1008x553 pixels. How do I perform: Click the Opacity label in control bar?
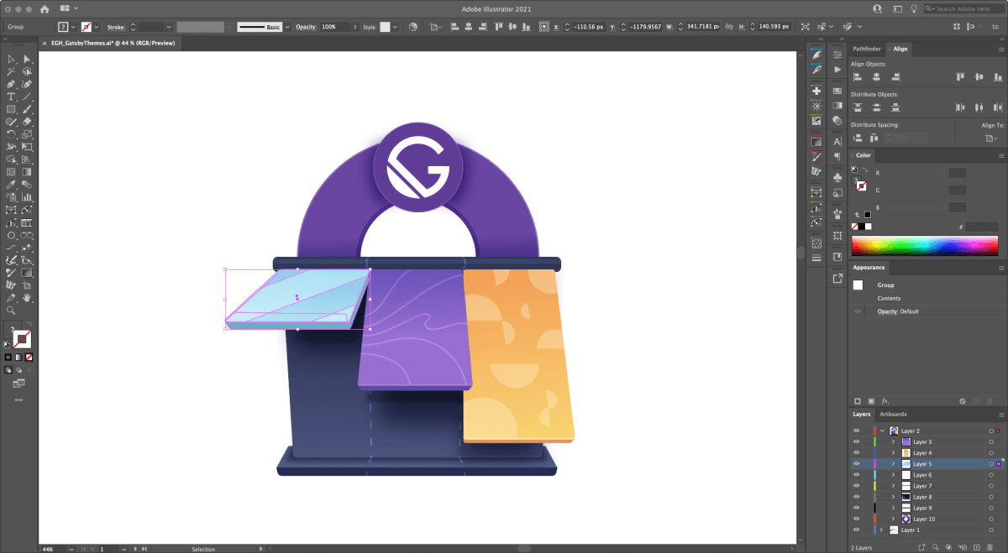306,27
